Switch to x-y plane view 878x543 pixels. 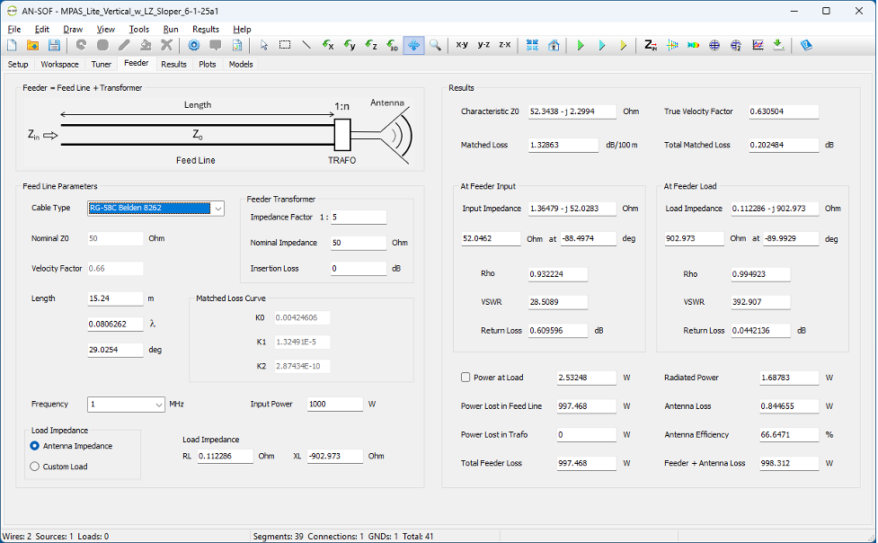(x=462, y=45)
